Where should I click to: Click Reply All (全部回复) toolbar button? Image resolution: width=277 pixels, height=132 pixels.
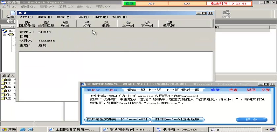pyautogui.click(x=46, y=24)
